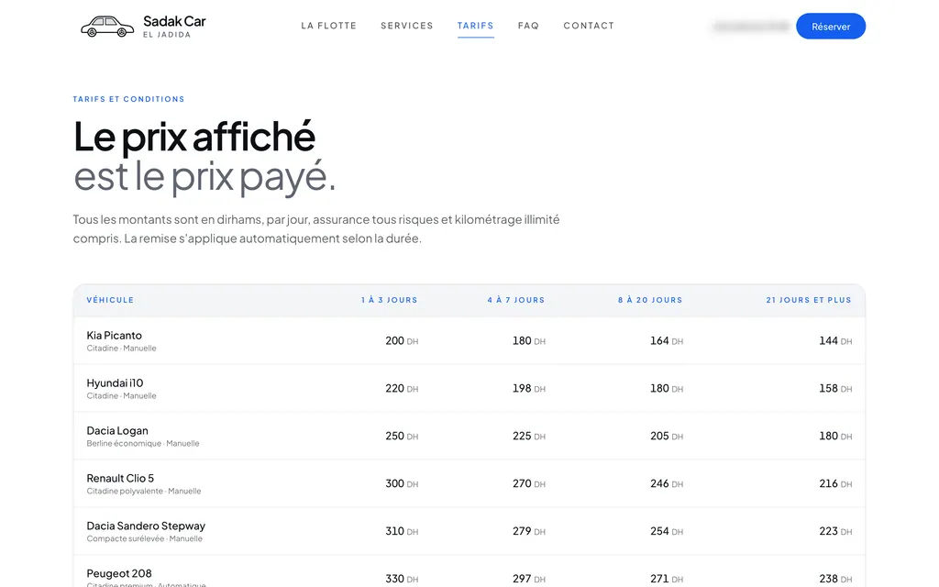Click Kia Picanto 144 DH price

835,341
